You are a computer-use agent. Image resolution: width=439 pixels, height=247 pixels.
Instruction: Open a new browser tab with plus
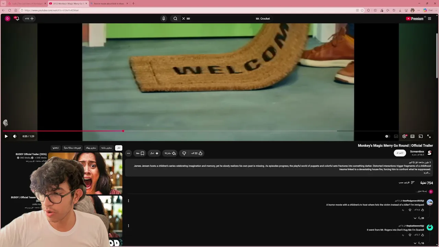point(133,3)
